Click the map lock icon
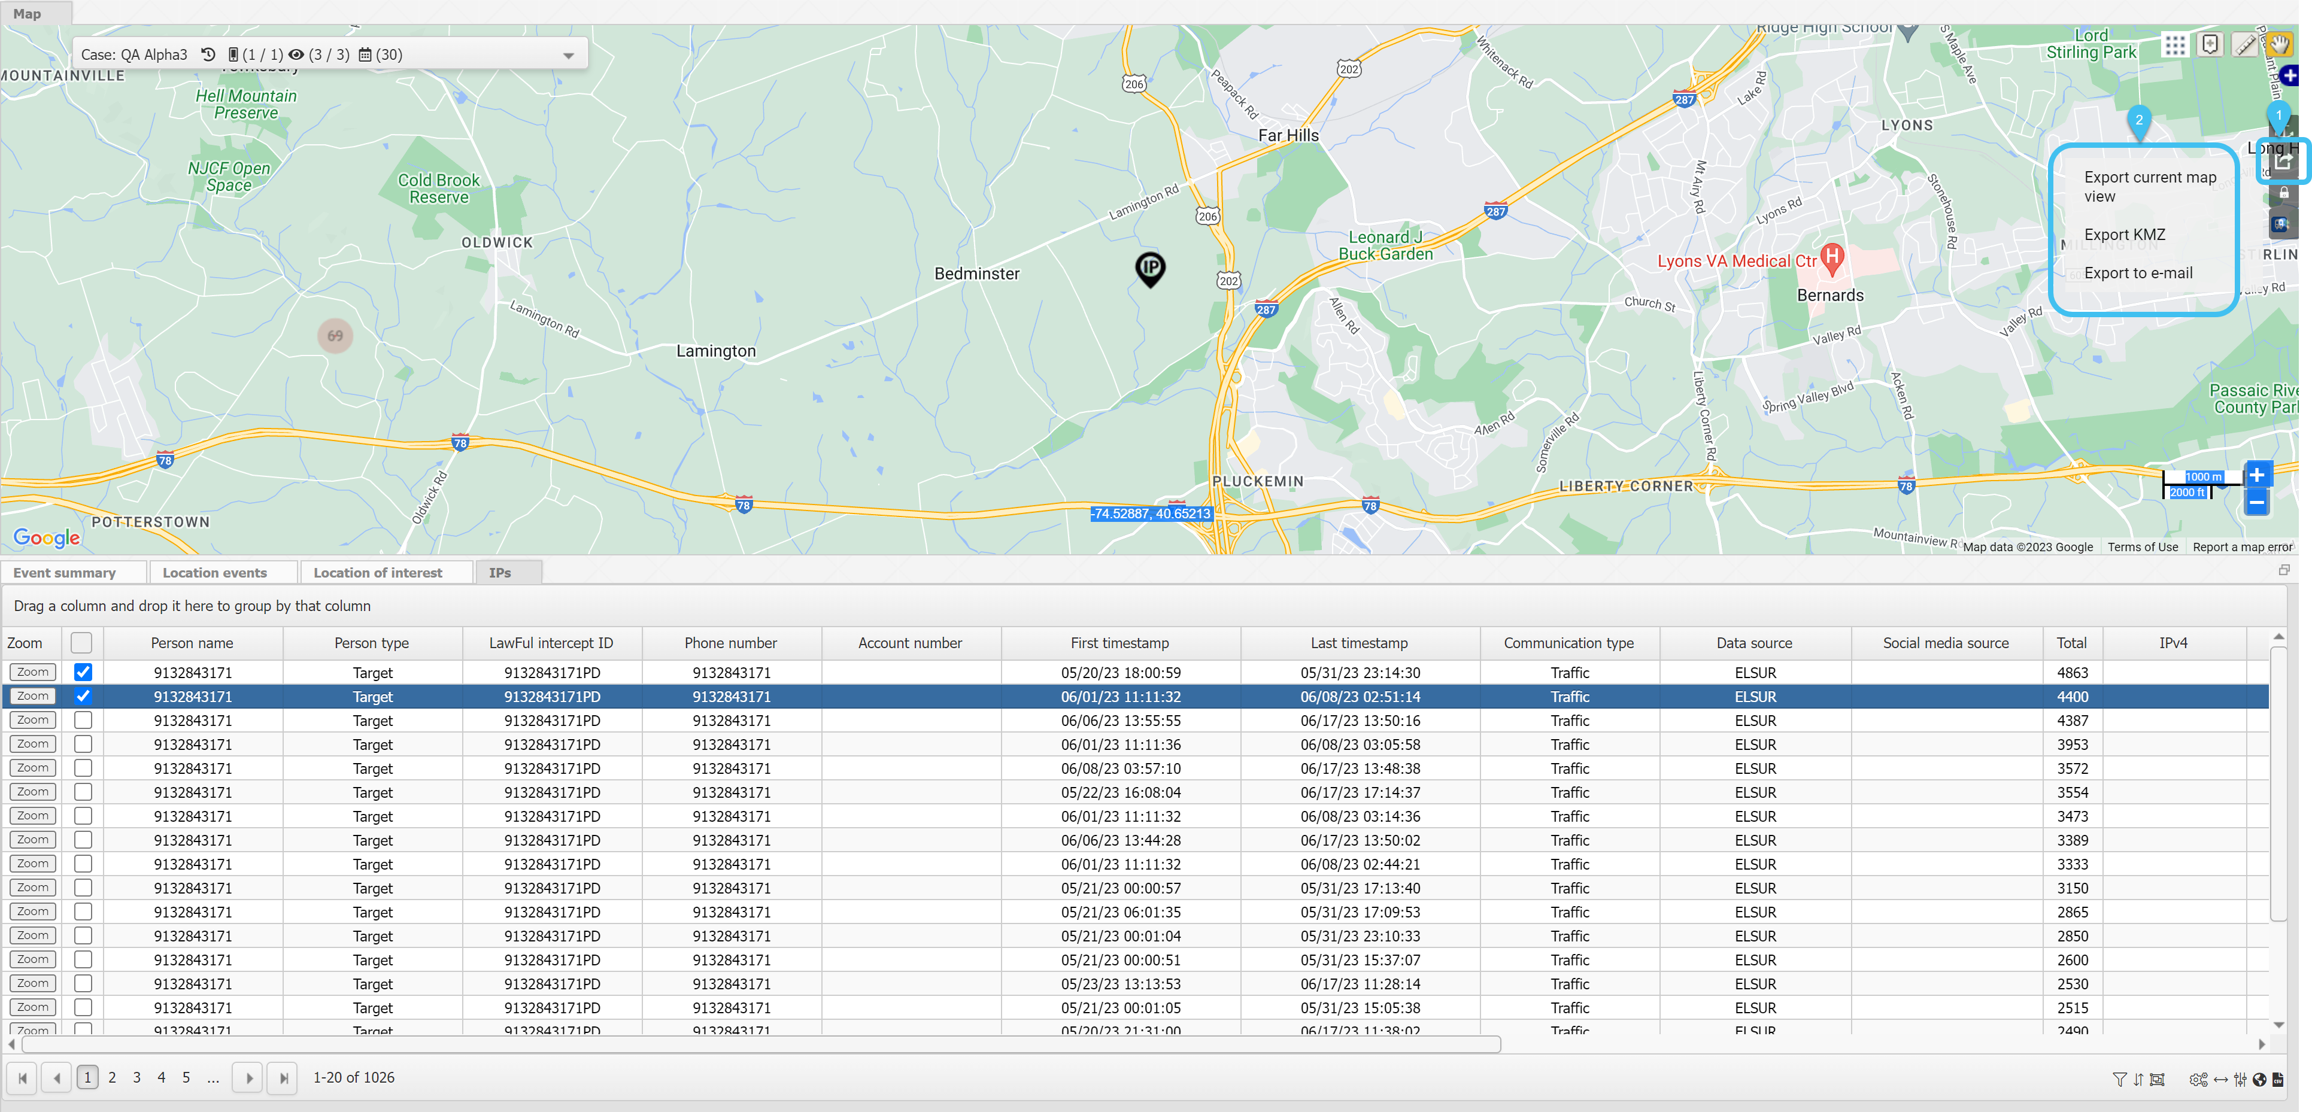This screenshot has width=2312, height=1112. pyautogui.click(x=2283, y=193)
